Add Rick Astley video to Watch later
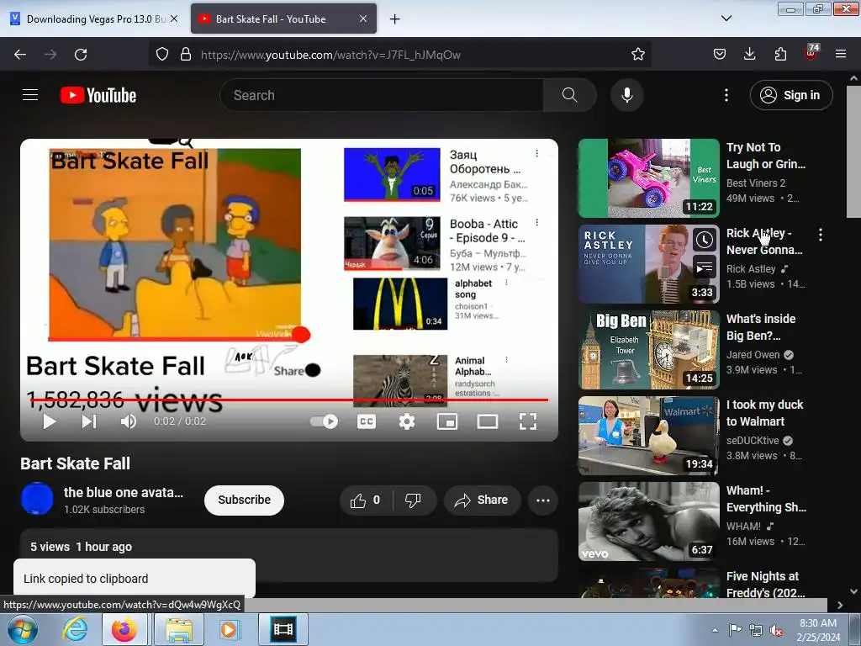The image size is (861, 646). (705, 240)
